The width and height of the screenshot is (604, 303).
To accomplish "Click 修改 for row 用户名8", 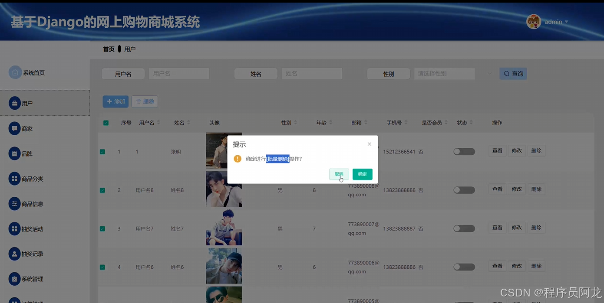I will click(517, 189).
